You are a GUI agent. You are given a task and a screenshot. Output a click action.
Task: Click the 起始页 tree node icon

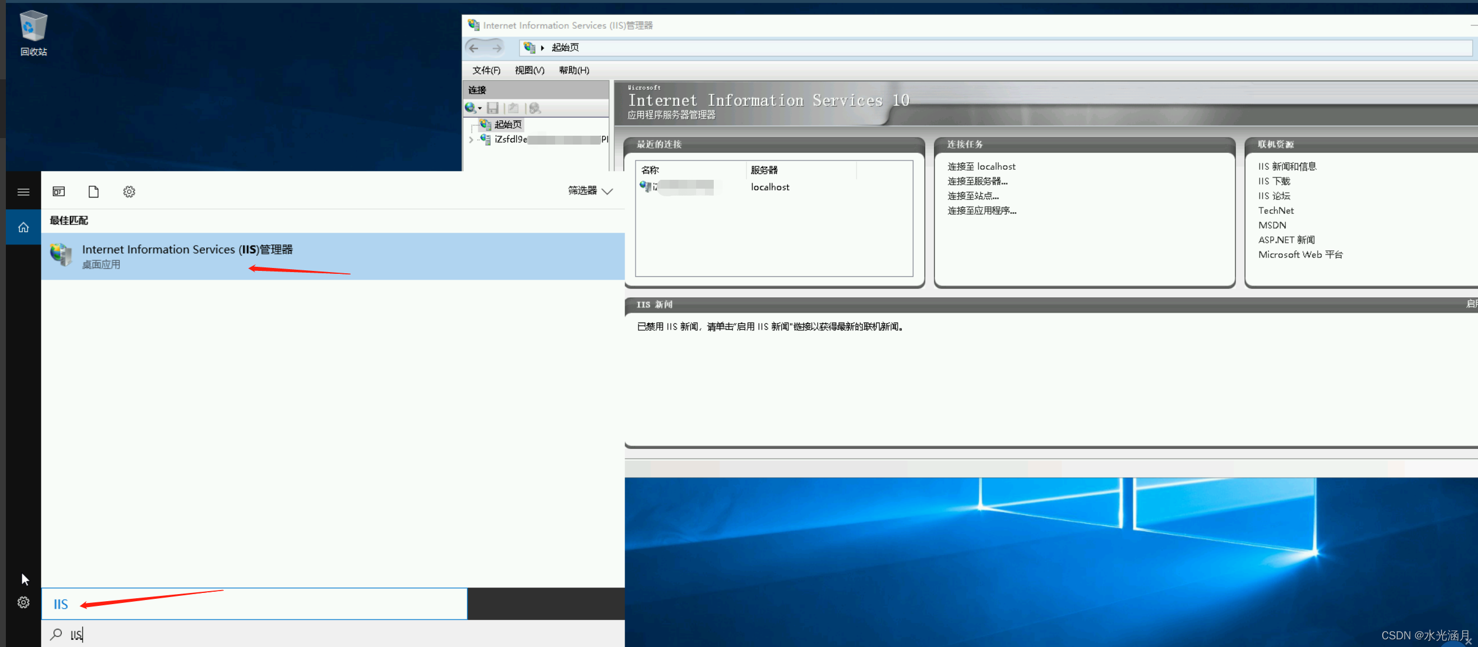(x=485, y=124)
